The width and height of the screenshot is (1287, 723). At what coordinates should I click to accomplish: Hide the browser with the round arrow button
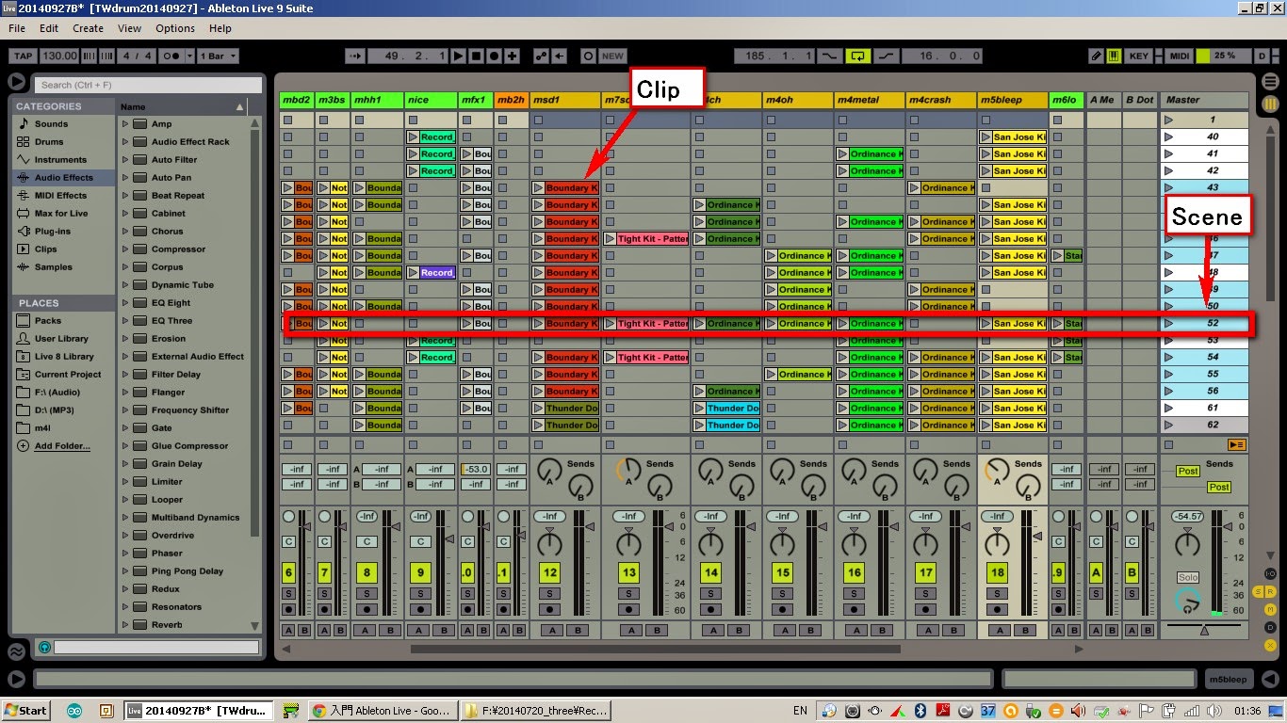pyautogui.click(x=16, y=82)
